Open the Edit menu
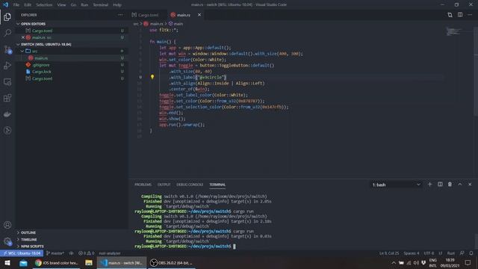The height and width of the screenshot is (269, 478). pyautogui.click(x=28, y=5)
